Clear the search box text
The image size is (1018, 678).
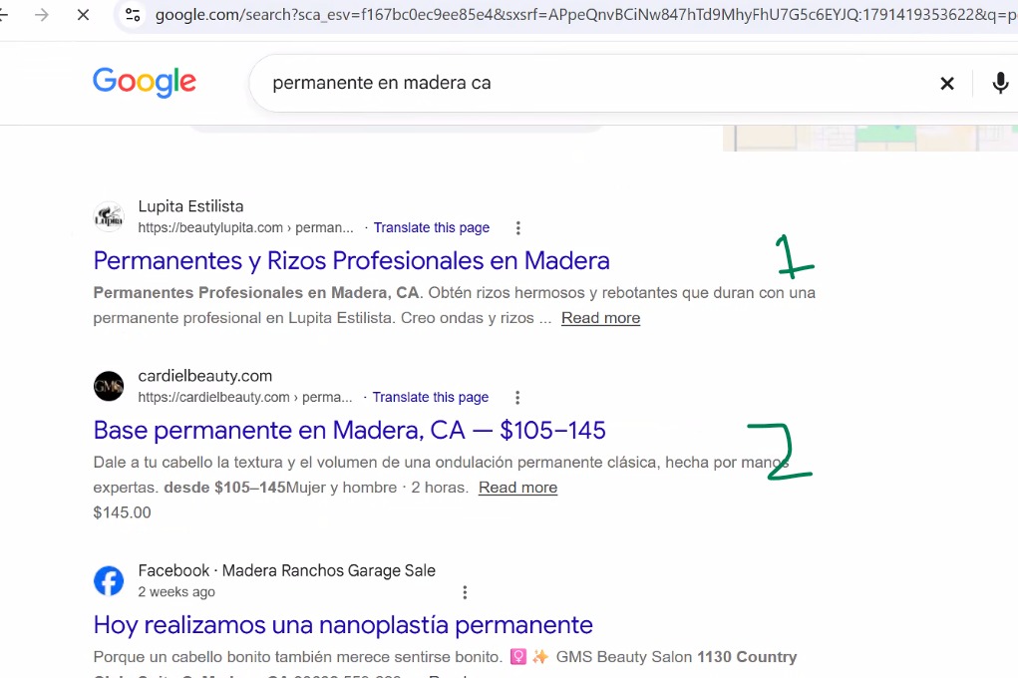(947, 83)
